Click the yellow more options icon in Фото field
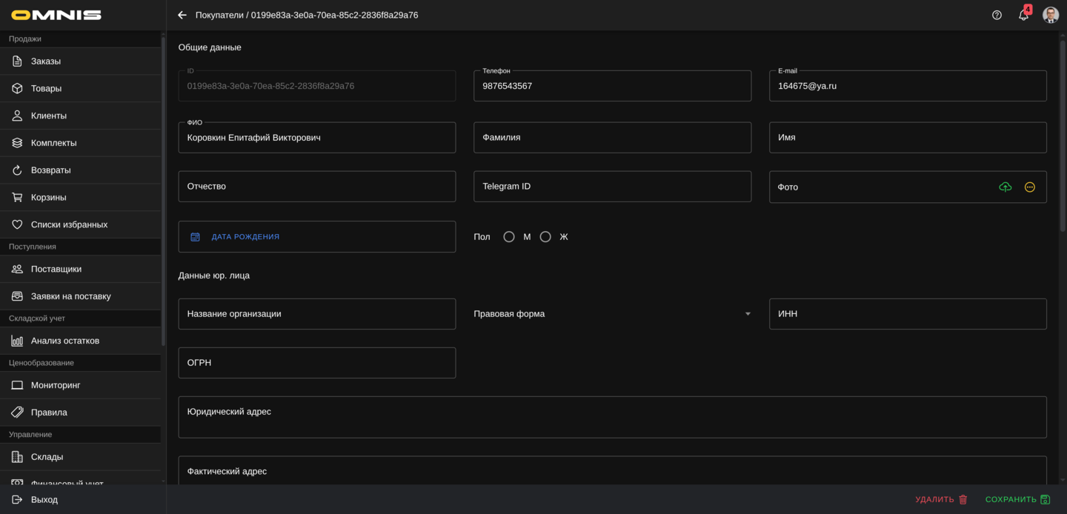Screen dimensions: 1067x514 (x=1029, y=187)
